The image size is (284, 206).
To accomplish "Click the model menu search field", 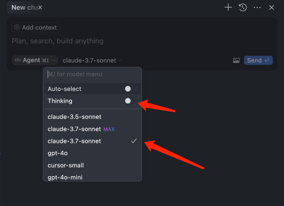I will [92, 74].
